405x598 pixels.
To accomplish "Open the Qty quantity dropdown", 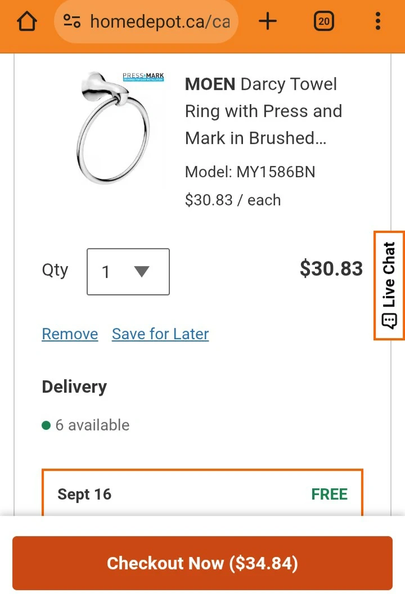I will 128,272.
